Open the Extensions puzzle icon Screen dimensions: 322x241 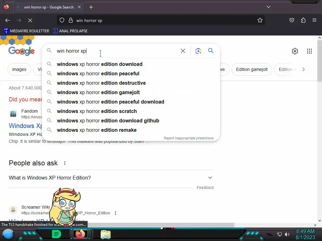pos(303,20)
